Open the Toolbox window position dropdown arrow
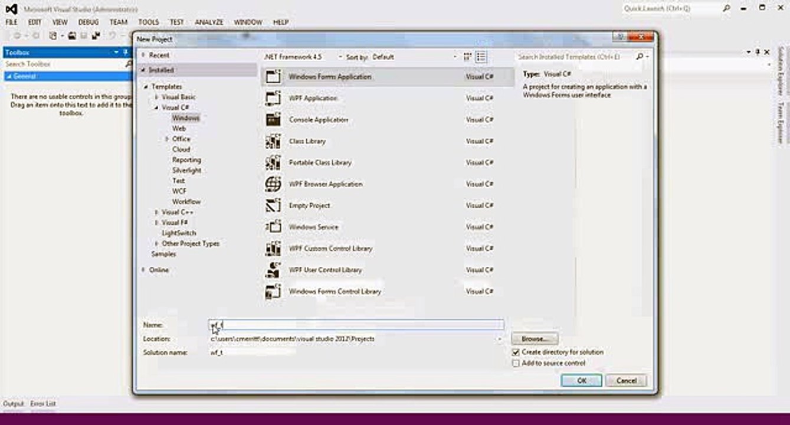The width and height of the screenshot is (790, 425). point(117,53)
